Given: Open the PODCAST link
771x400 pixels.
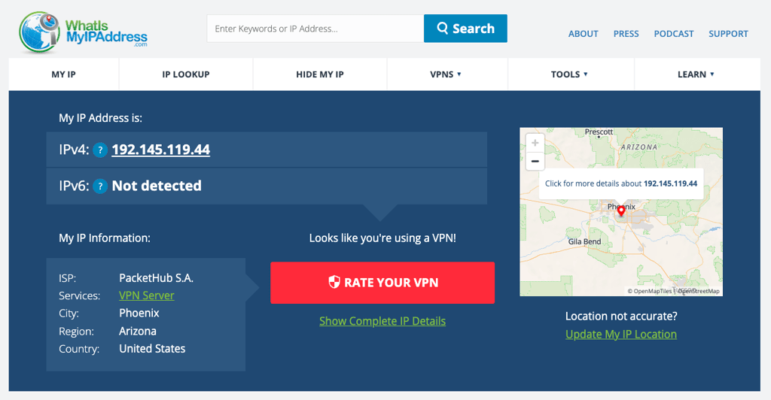Looking at the screenshot, I should [x=674, y=34].
